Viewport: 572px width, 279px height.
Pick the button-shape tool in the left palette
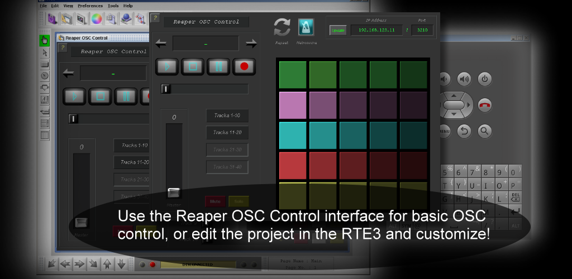[45, 65]
